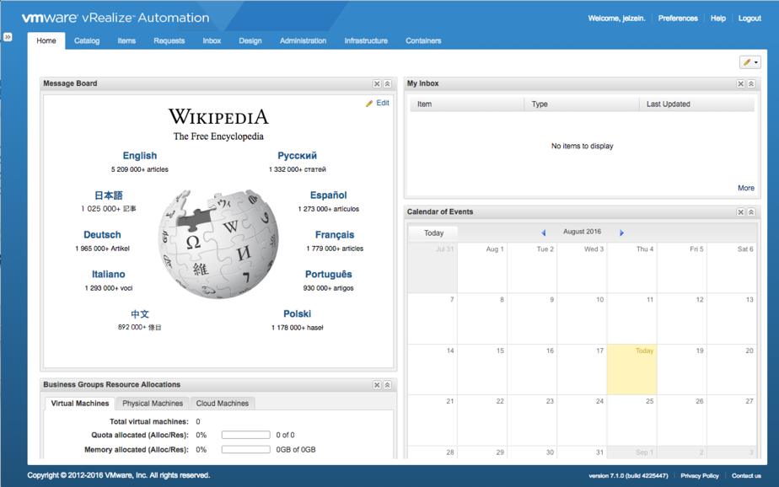The width and height of the screenshot is (779, 487).
Task: Click the Wikipedia globe logo
Action: point(218,243)
